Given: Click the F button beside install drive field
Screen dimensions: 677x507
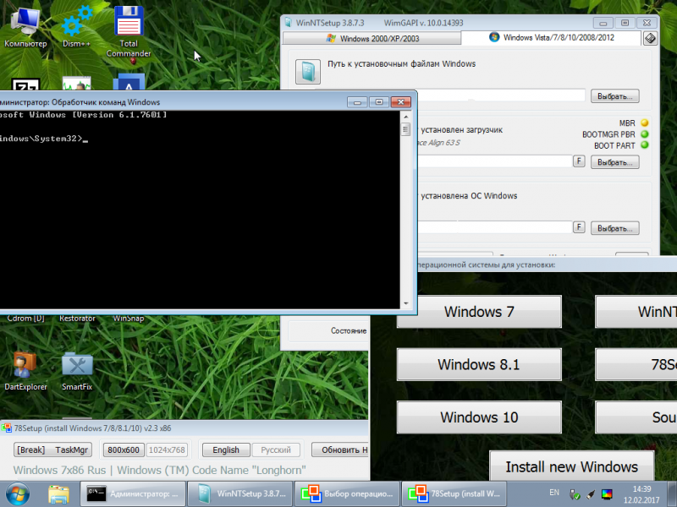Looking at the screenshot, I should point(579,227).
